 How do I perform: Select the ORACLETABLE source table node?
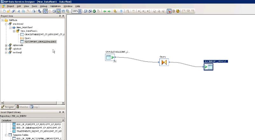110,57
